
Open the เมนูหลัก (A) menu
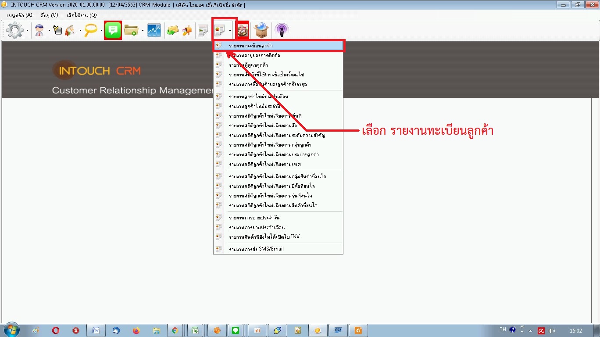[20, 15]
